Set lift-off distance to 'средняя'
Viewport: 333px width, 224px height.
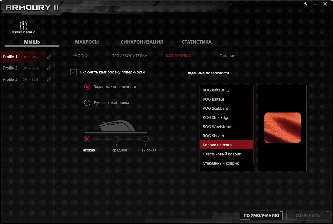pyautogui.click(x=116, y=139)
